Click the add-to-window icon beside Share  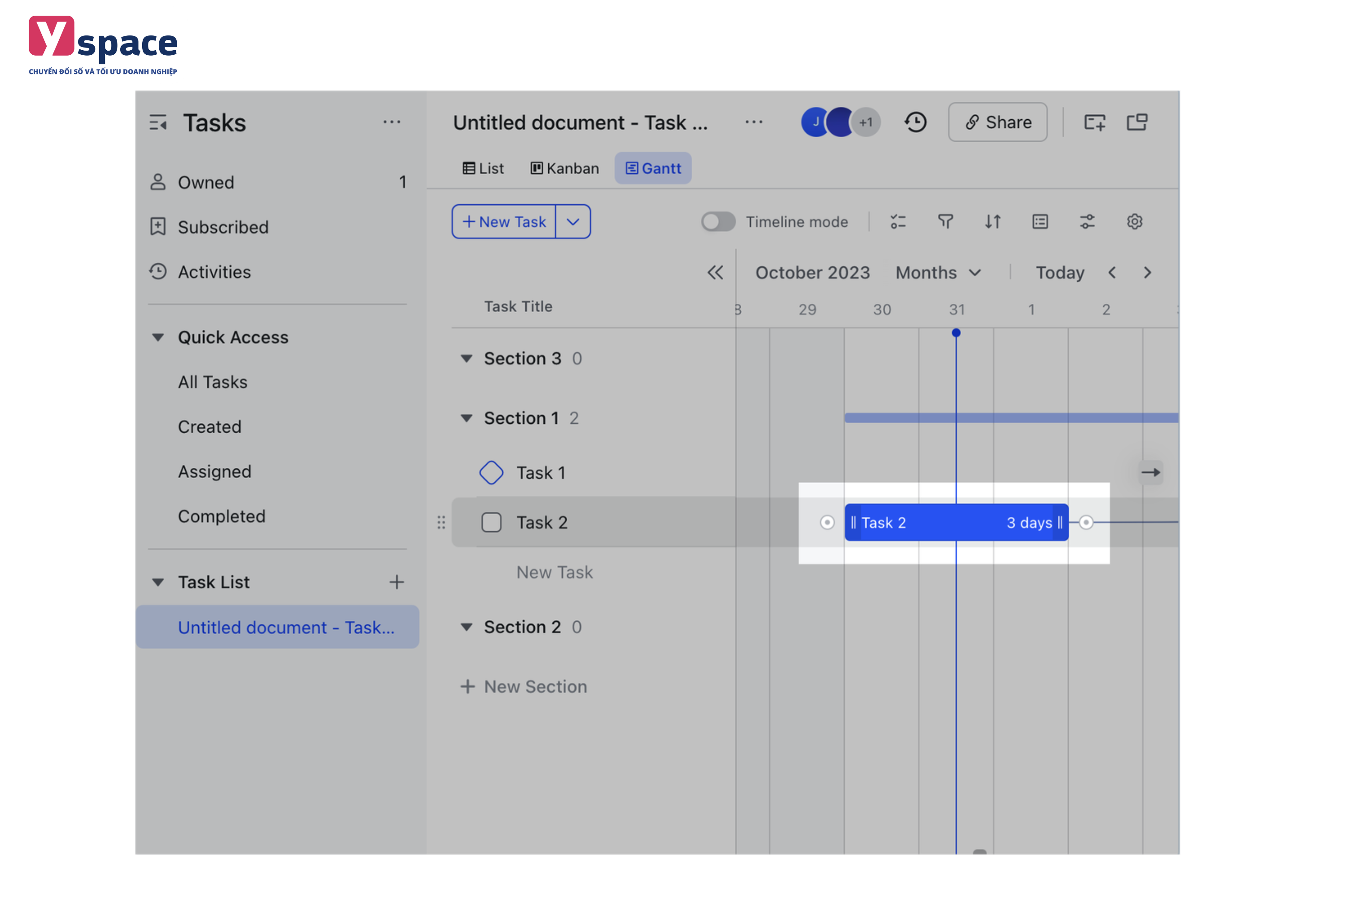tap(1095, 122)
